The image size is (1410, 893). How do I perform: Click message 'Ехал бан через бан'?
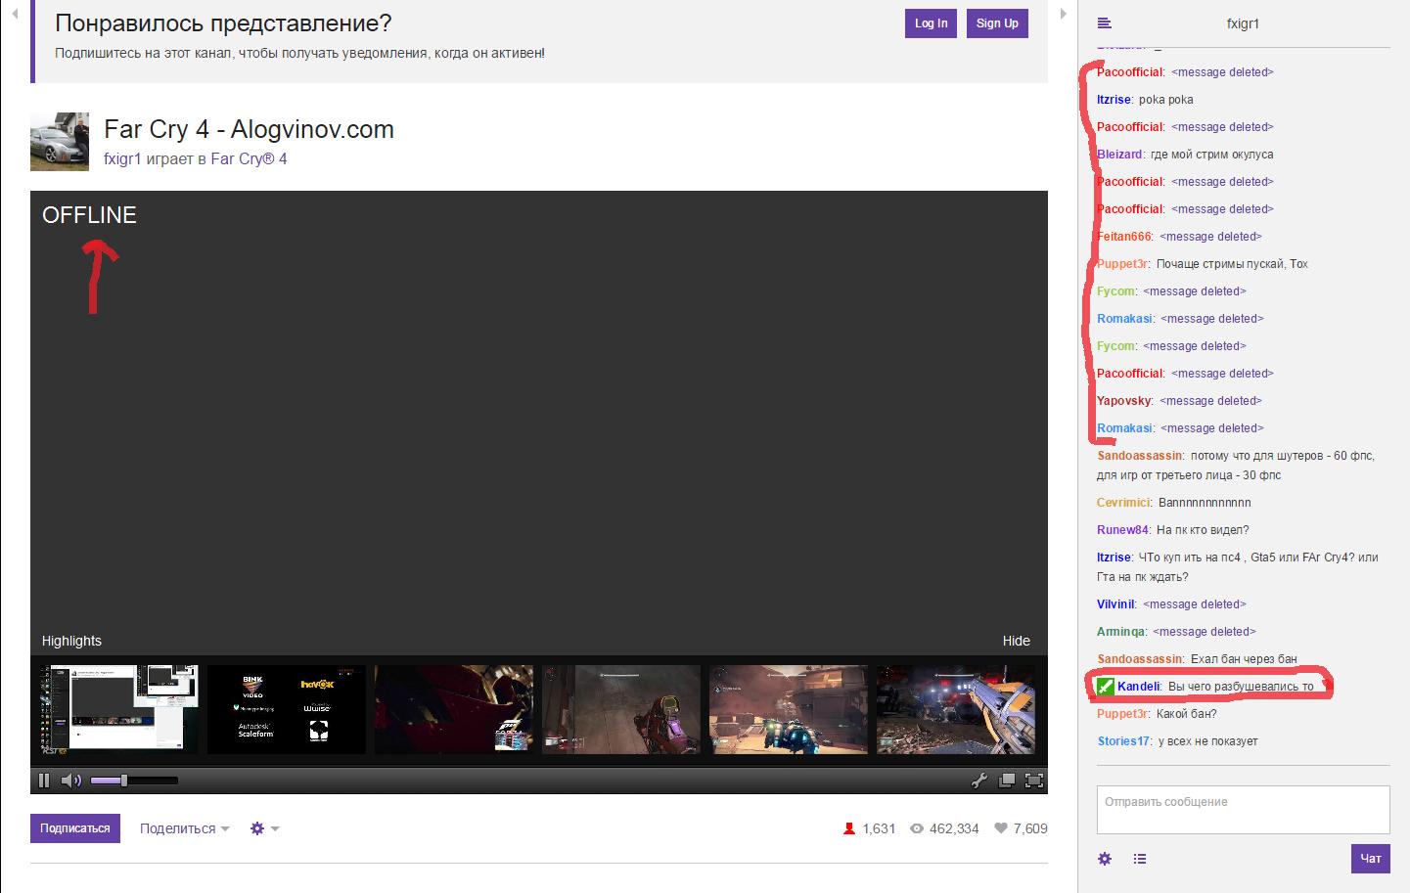tap(1244, 659)
